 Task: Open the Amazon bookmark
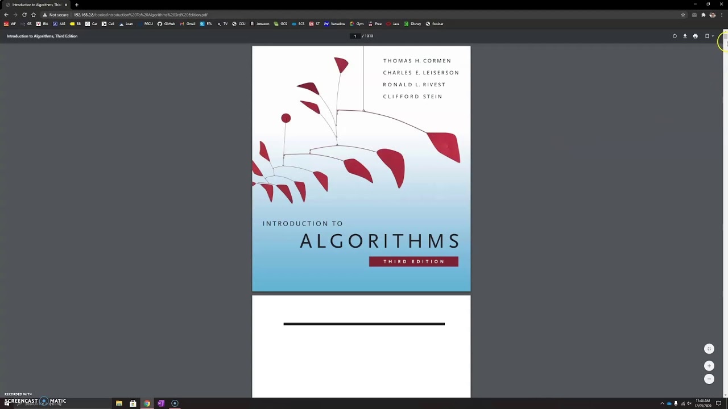click(259, 24)
